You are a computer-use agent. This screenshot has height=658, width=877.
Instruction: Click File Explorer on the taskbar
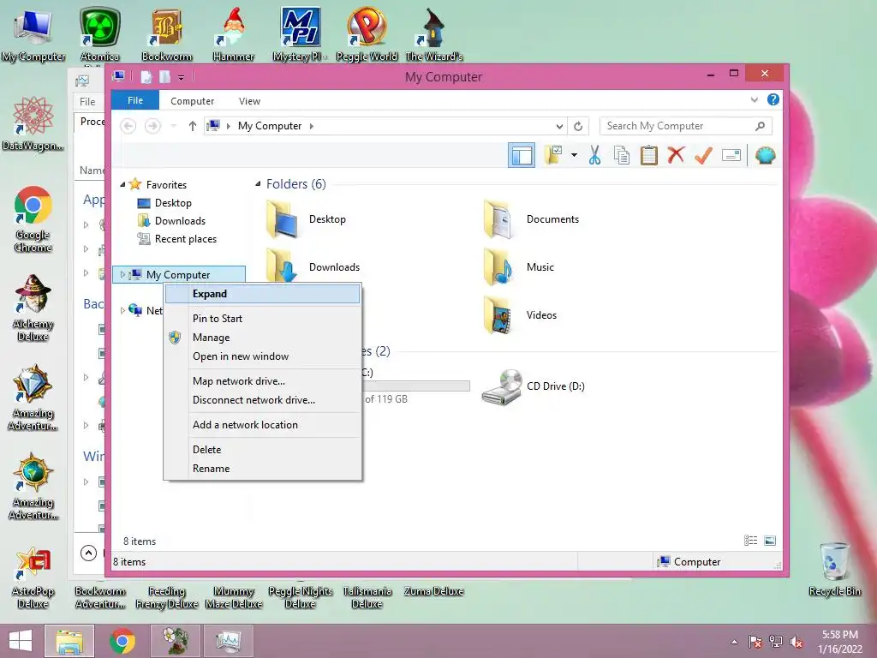(x=69, y=641)
